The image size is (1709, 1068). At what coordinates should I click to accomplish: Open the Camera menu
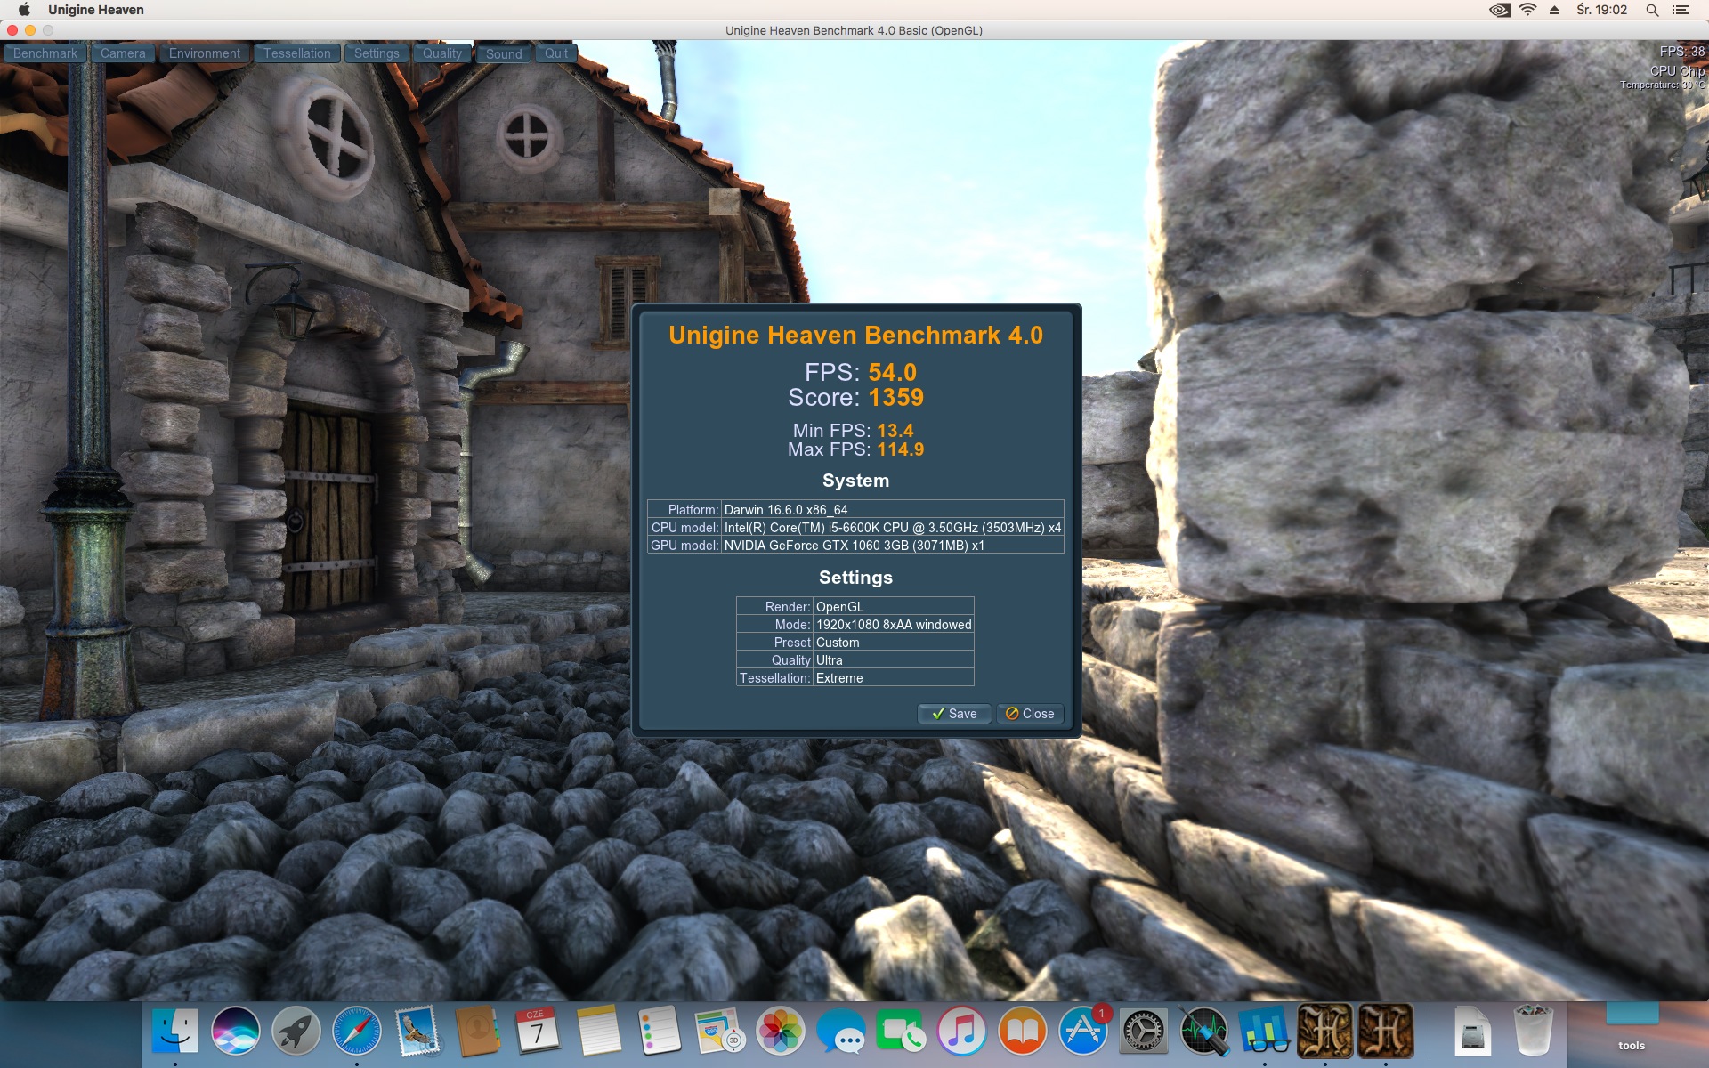[123, 53]
